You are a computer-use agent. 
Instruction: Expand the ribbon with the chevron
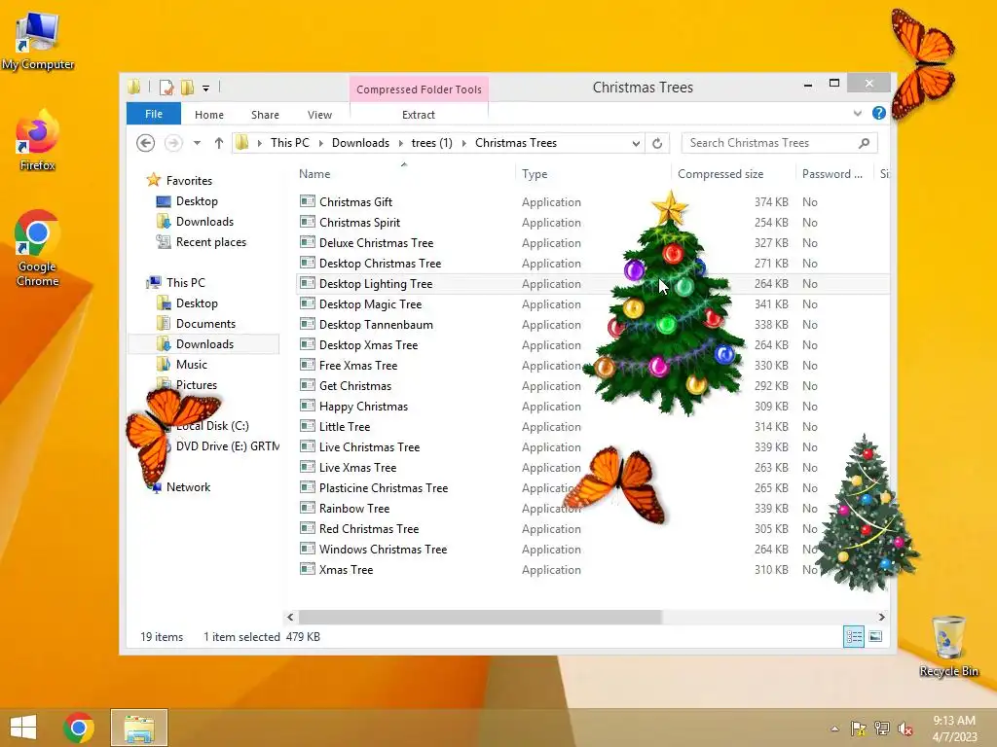click(857, 113)
